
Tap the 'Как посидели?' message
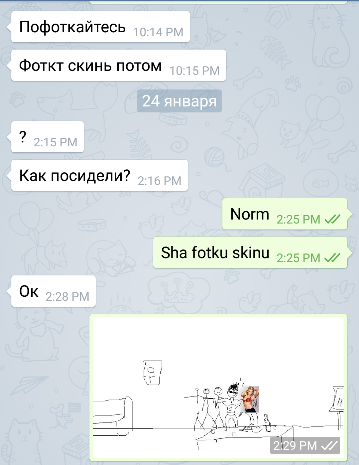point(99,175)
